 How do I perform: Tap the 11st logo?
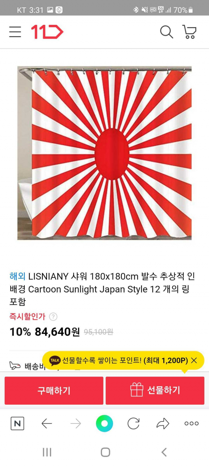[x=47, y=32]
